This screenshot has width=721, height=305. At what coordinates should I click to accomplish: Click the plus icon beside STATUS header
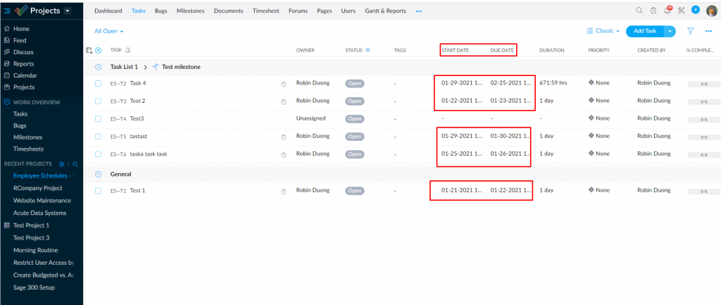[368, 50]
